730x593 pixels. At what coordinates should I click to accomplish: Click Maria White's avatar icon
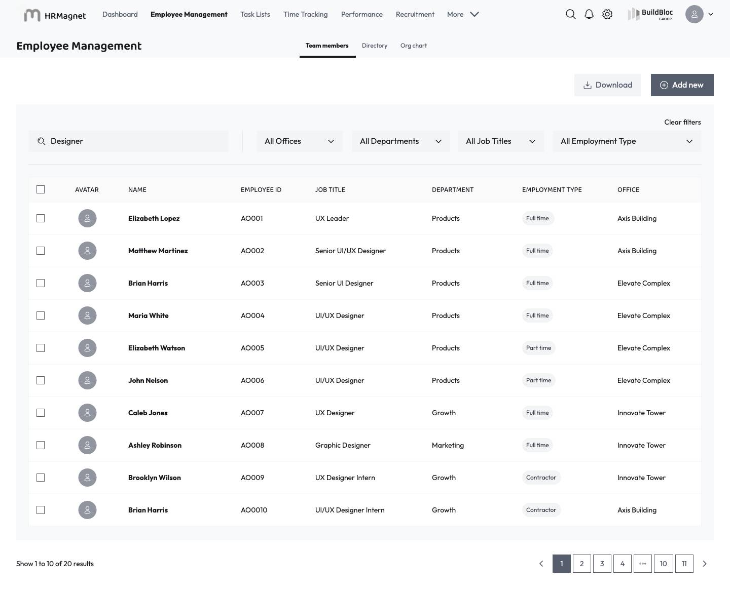tap(87, 315)
